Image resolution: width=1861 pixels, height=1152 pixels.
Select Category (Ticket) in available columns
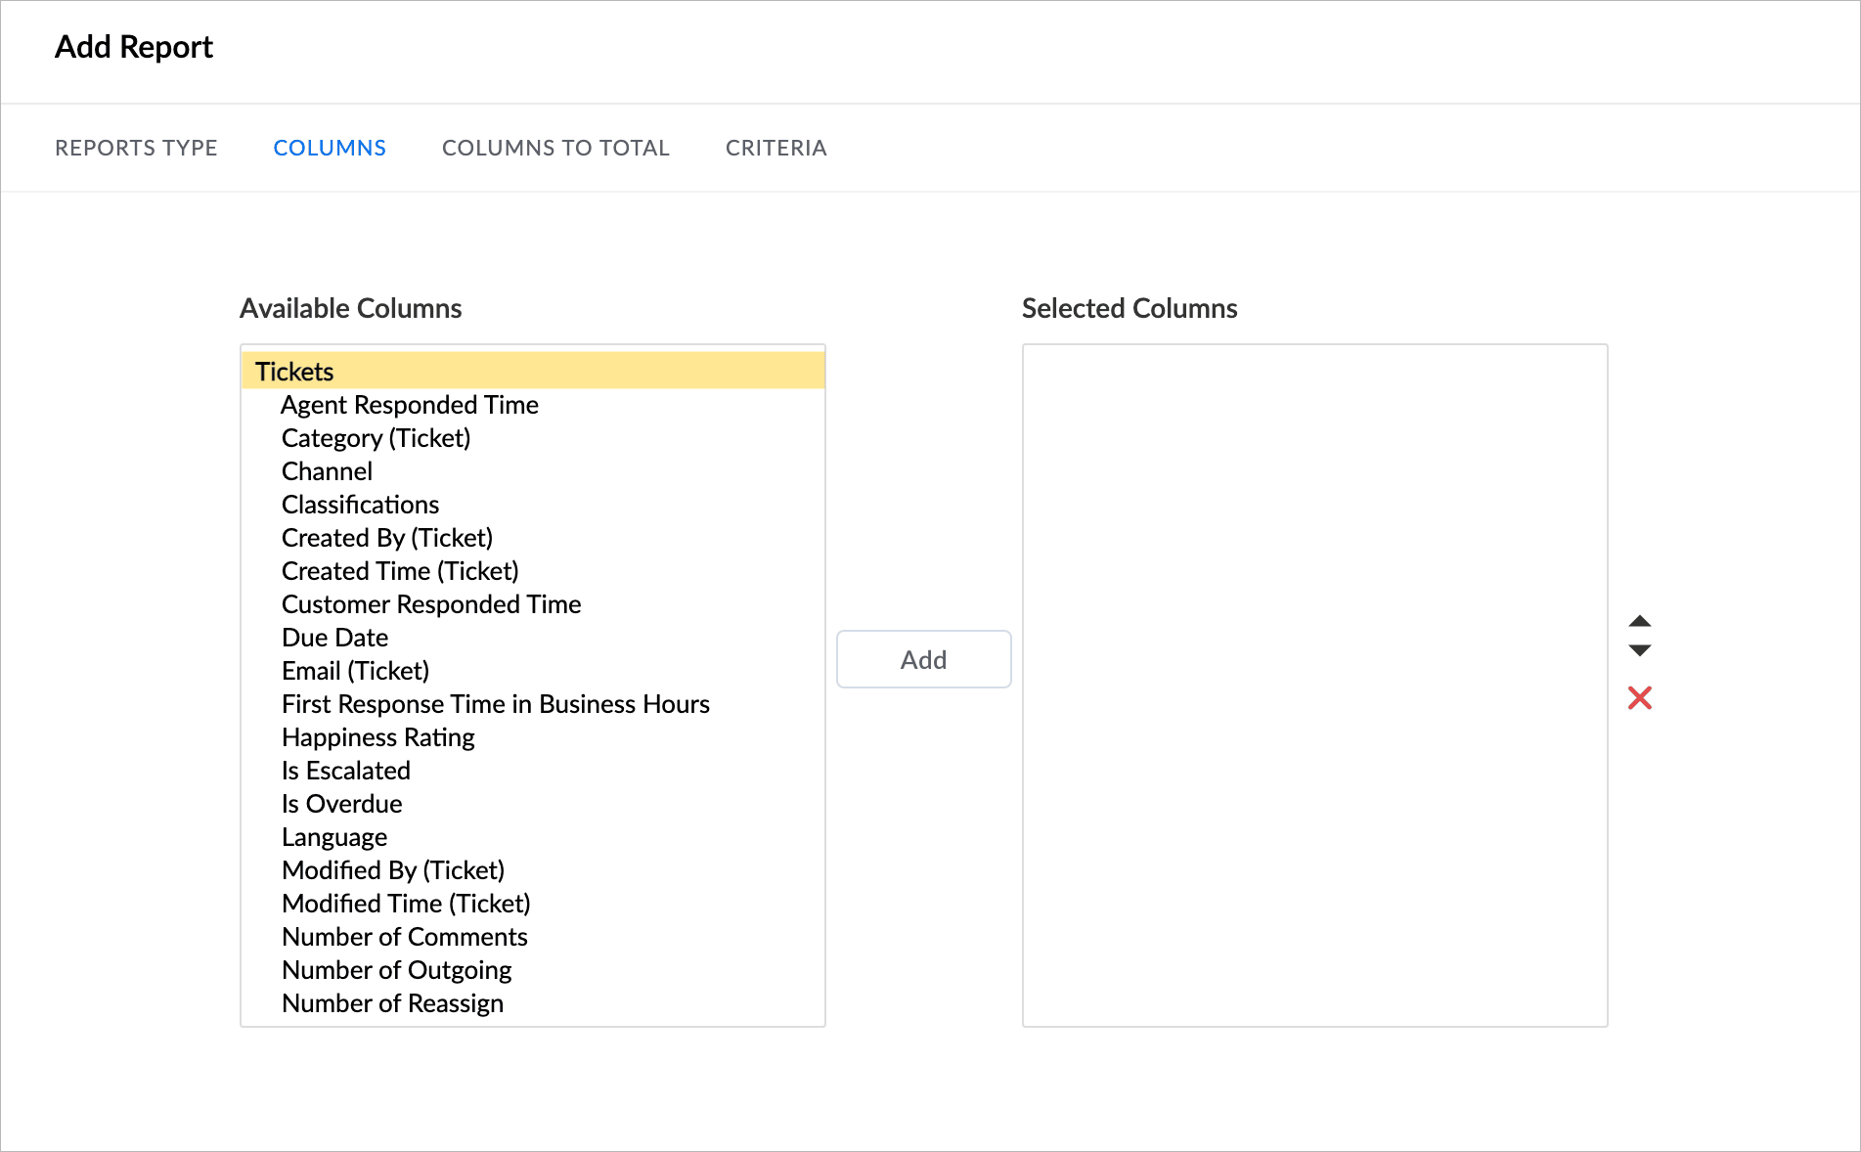coord(377,438)
